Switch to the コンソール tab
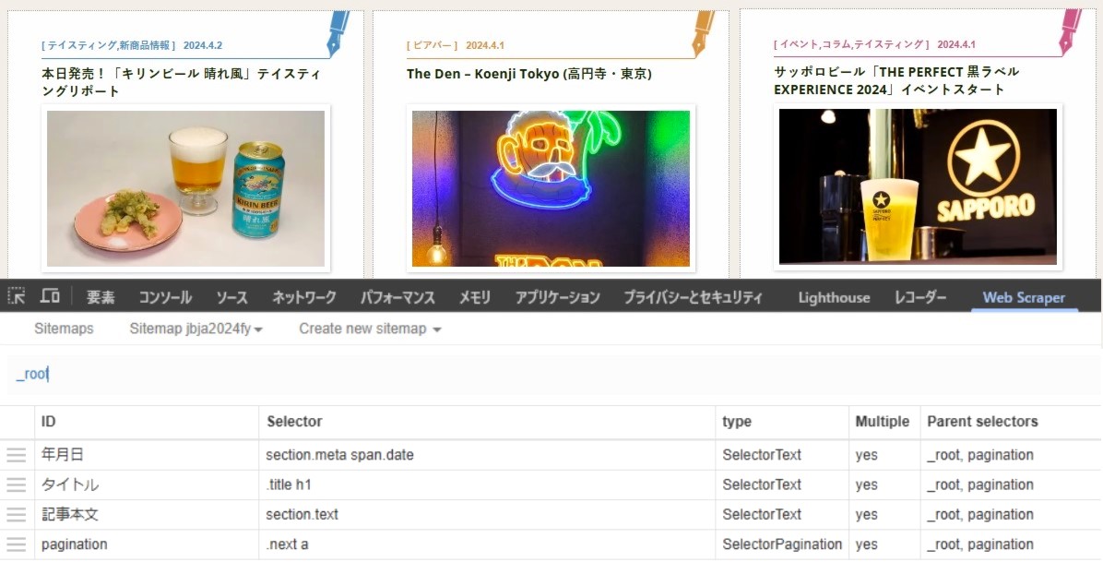The width and height of the screenshot is (1103, 562). coord(165,297)
